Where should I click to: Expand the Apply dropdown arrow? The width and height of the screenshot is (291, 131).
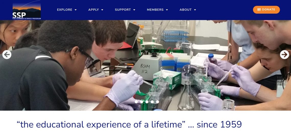pyautogui.click(x=102, y=10)
